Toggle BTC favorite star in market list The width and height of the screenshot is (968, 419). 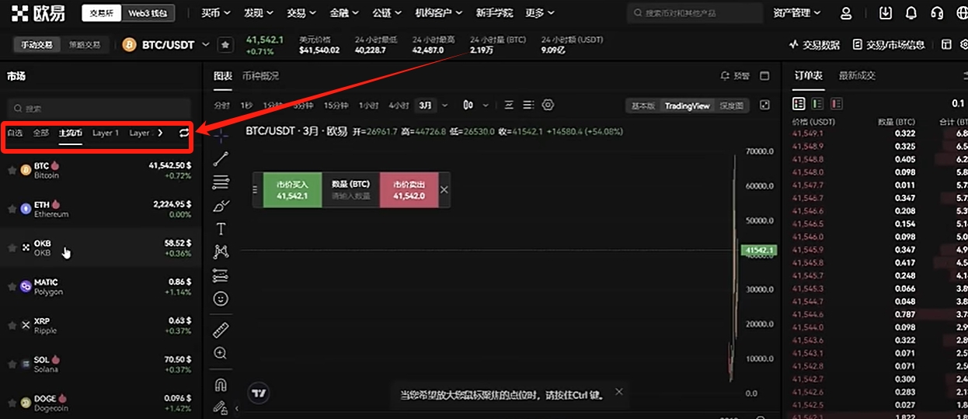(12, 170)
